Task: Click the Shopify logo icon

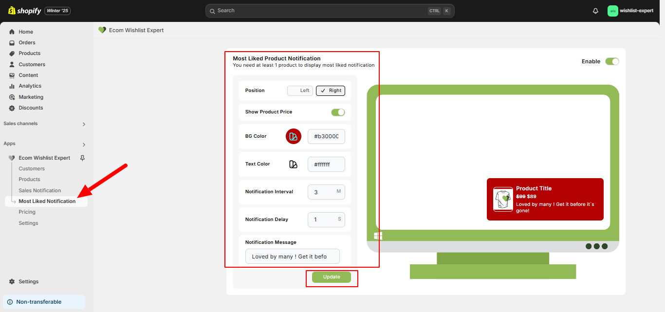Action: [12, 11]
